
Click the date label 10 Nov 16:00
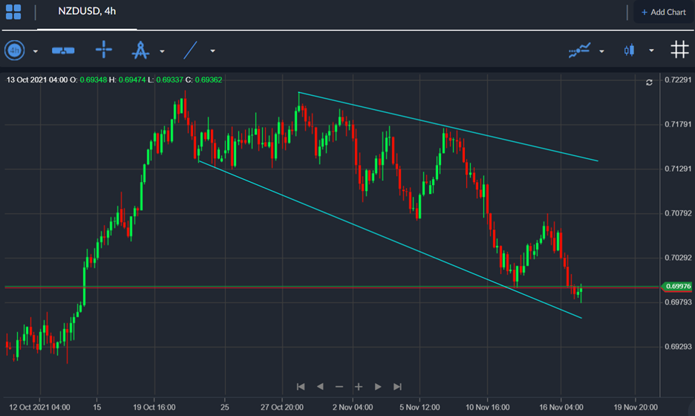[x=488, y=407]
